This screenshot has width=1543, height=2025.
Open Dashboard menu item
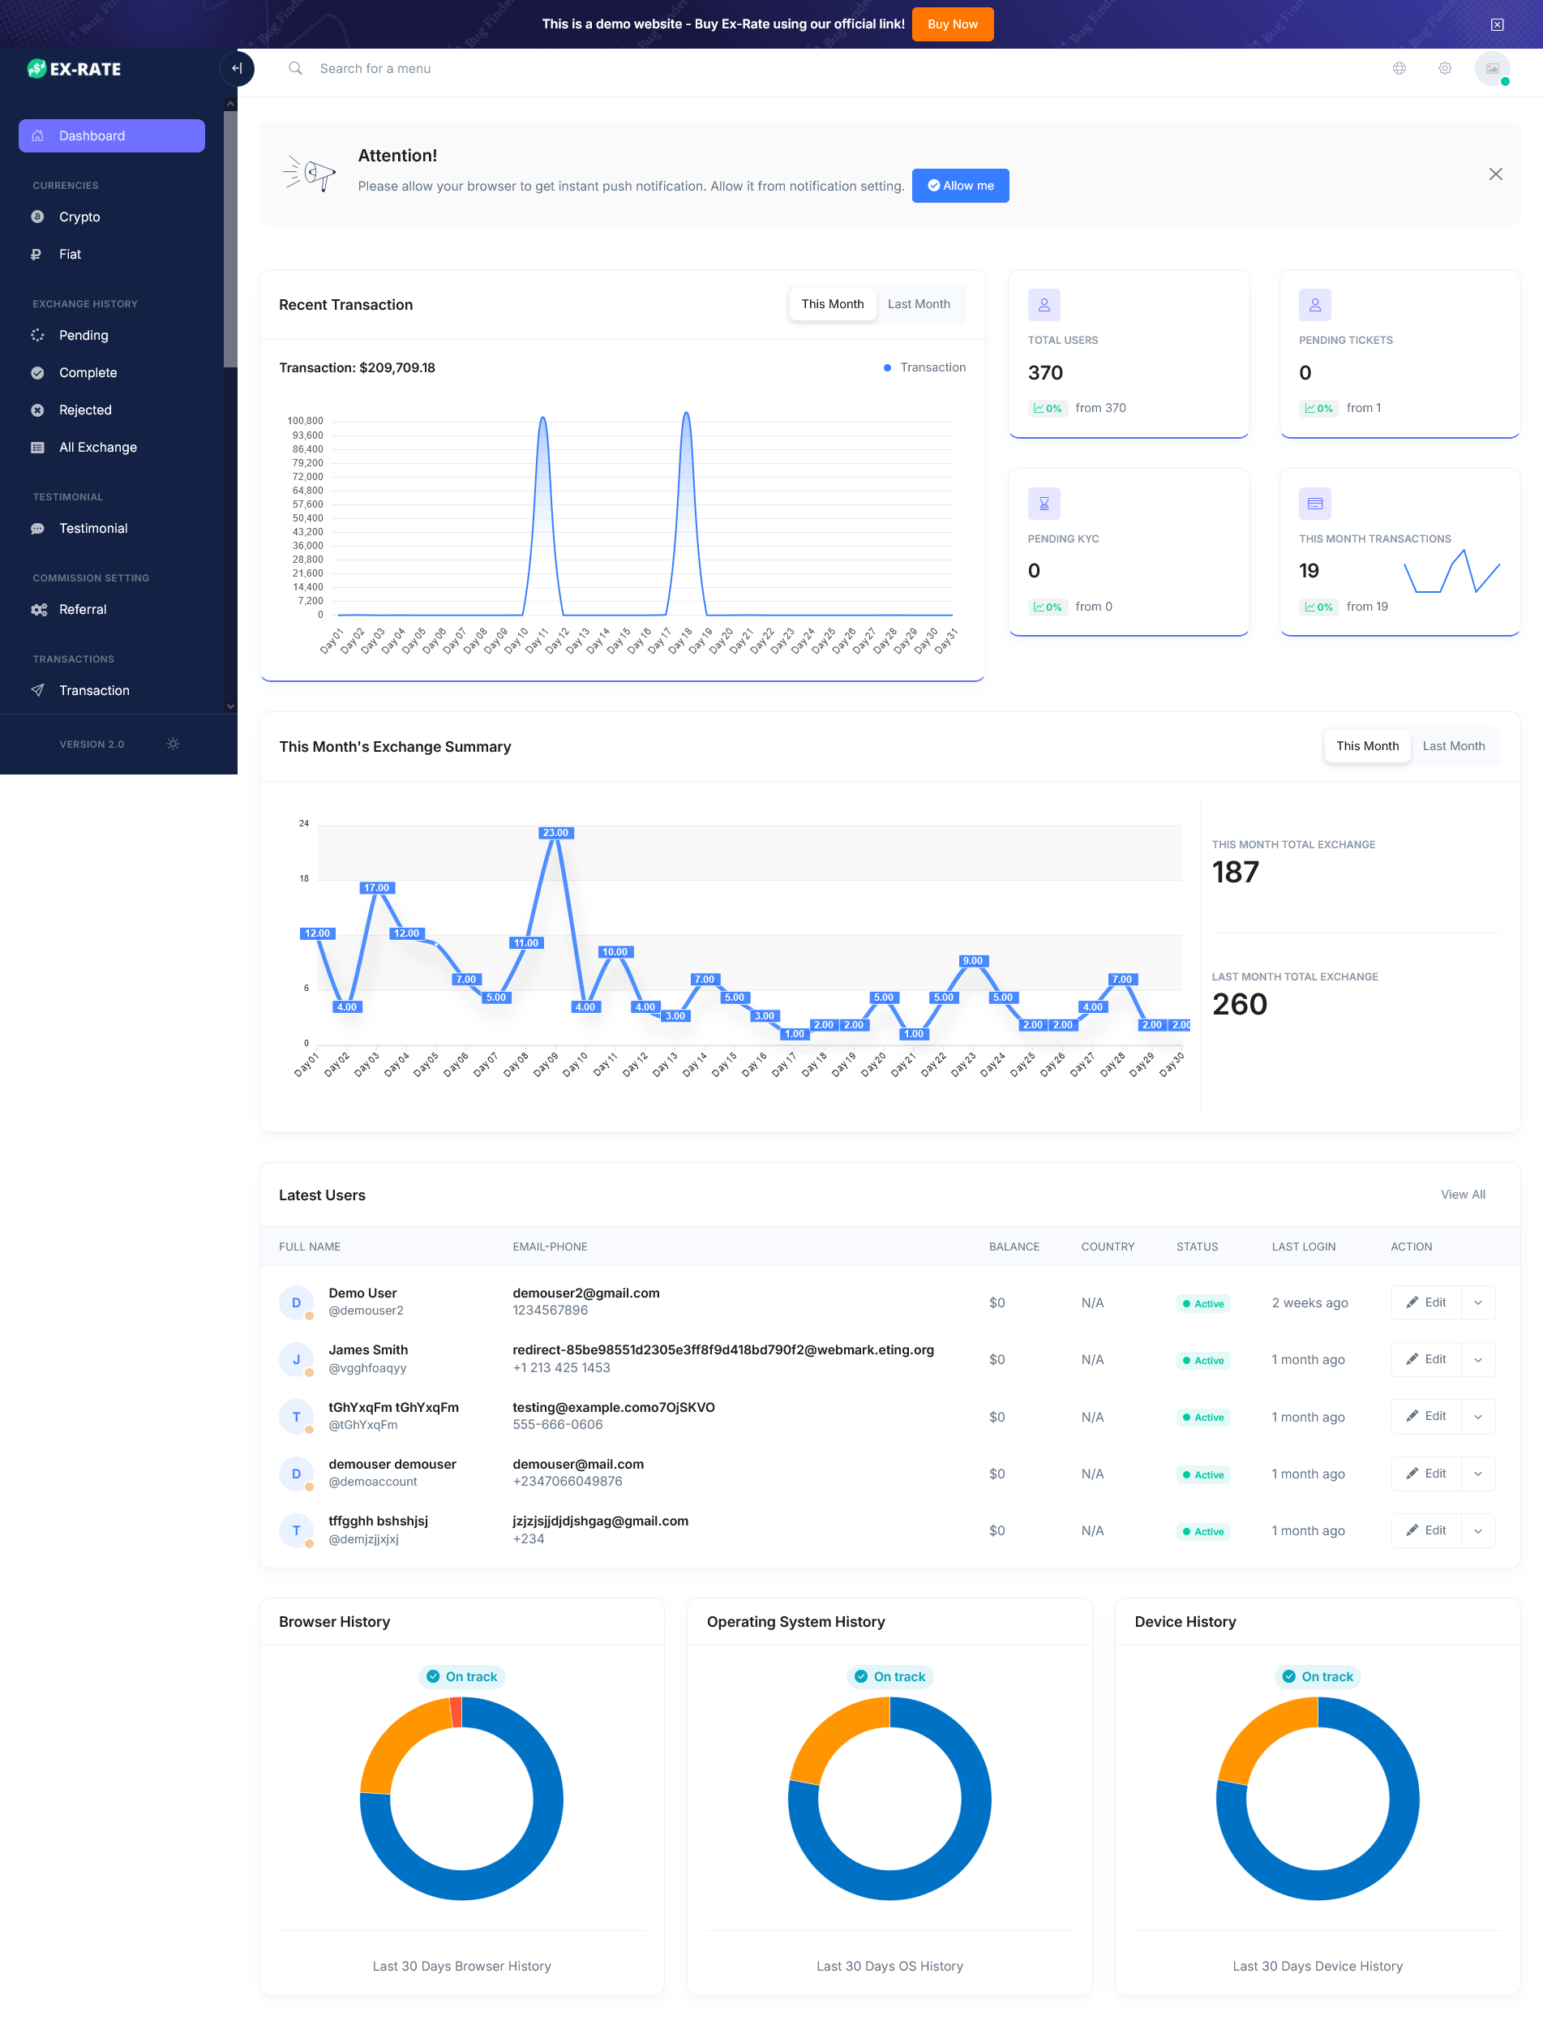point(111,136)
